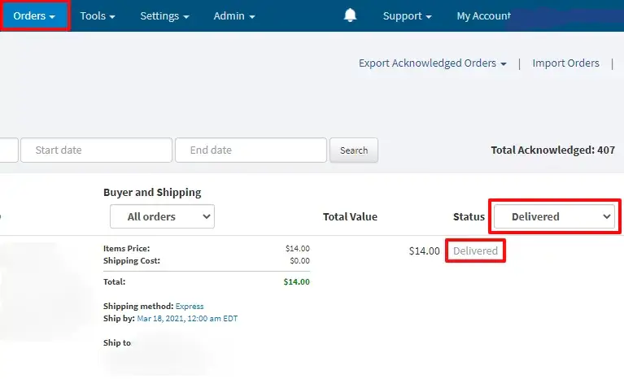Open the Tools menu

pos(98,15)
